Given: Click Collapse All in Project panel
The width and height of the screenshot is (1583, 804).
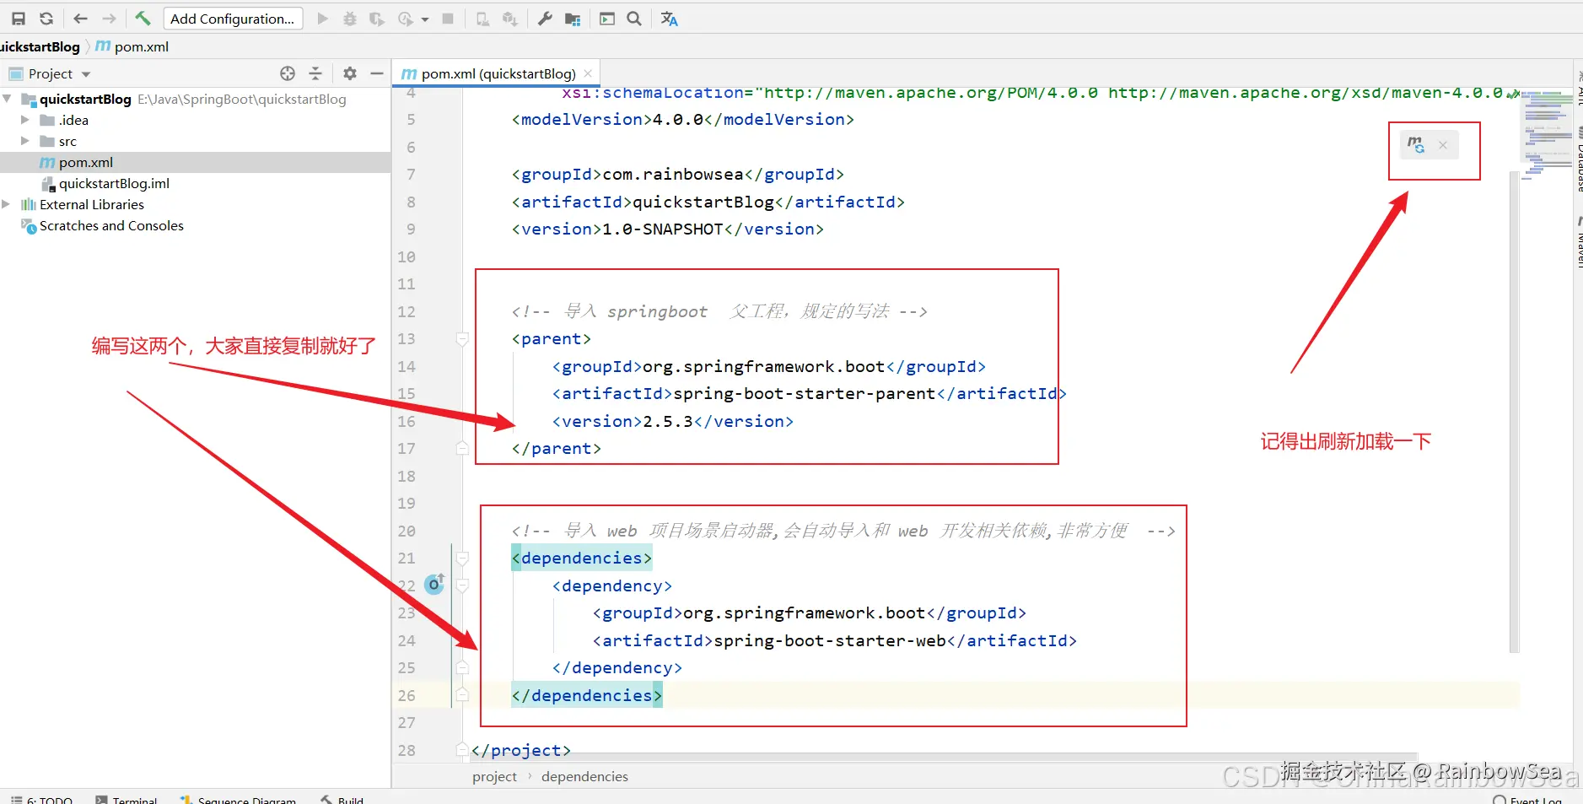Looking at the screenshot, I should pos(315,73).
